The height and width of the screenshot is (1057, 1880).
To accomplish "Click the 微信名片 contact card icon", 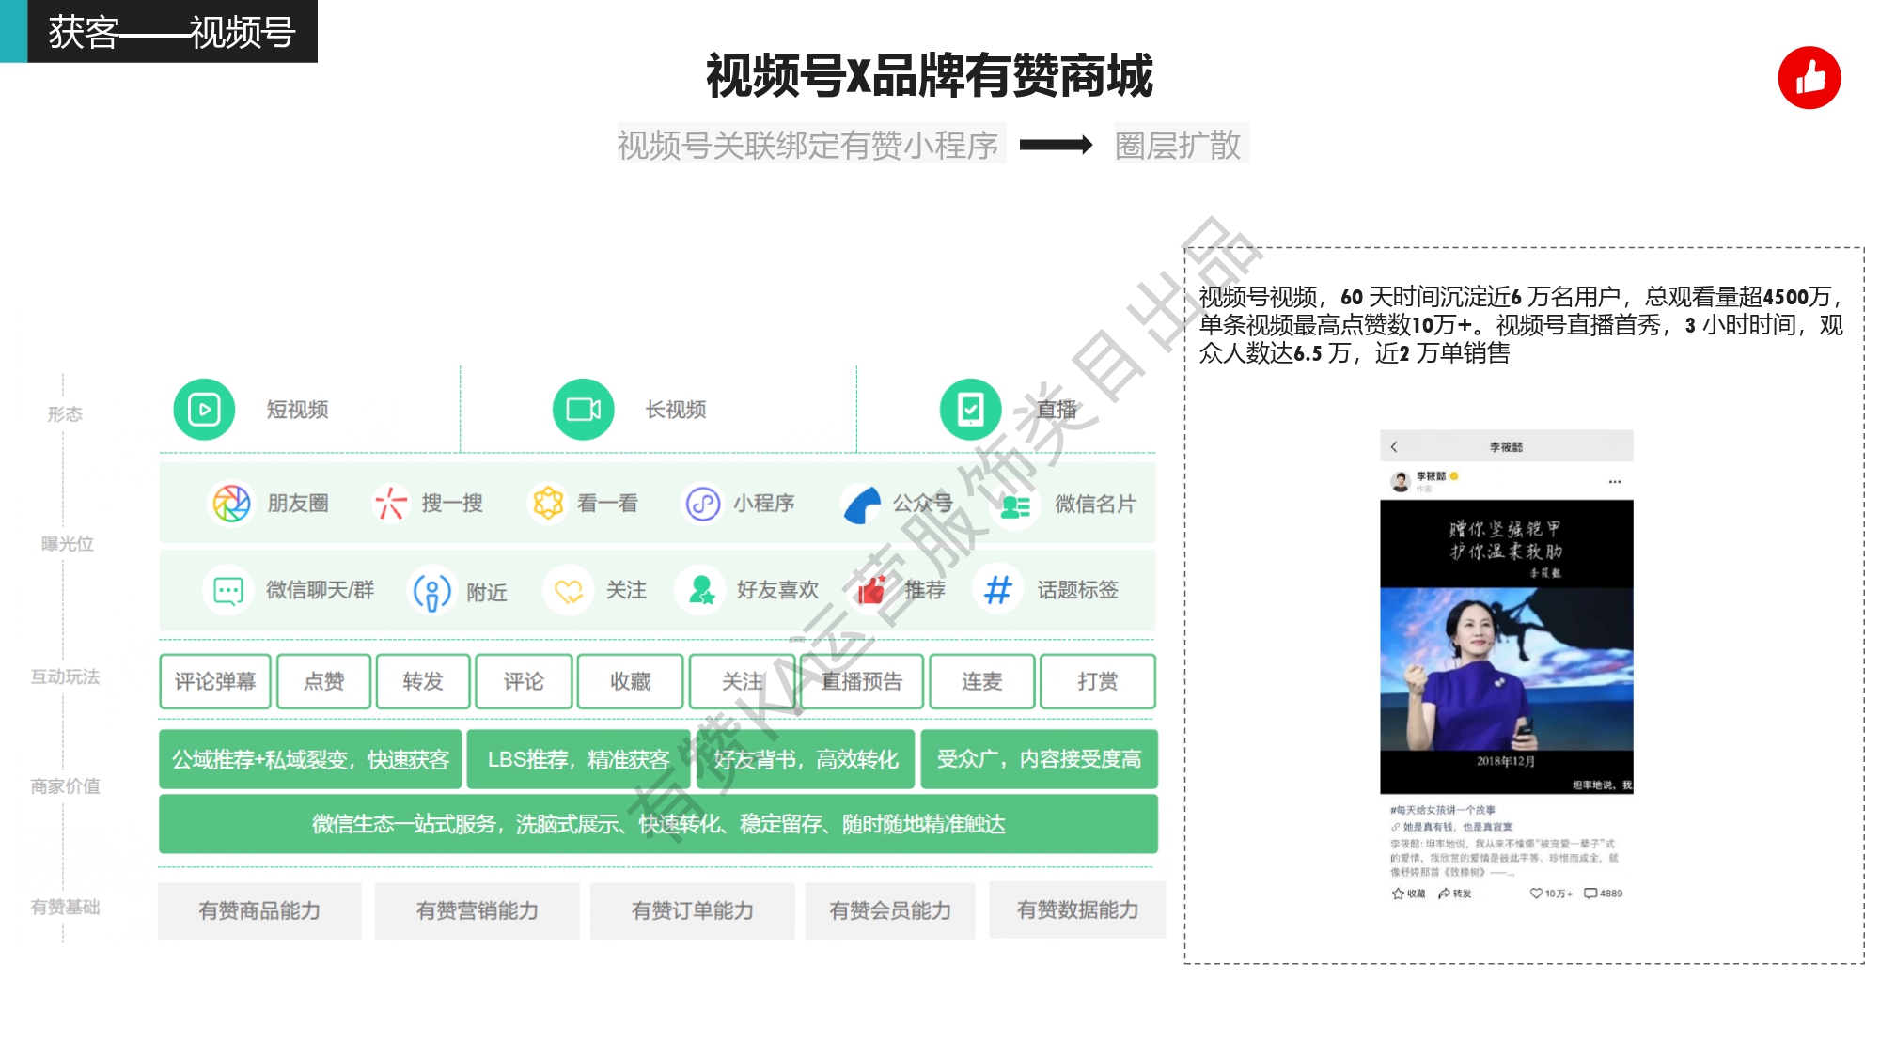I will click(1015, 506).
